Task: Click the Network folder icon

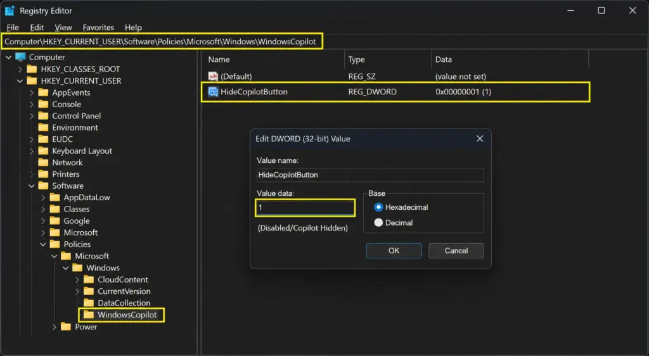Action: click(44, 162)
